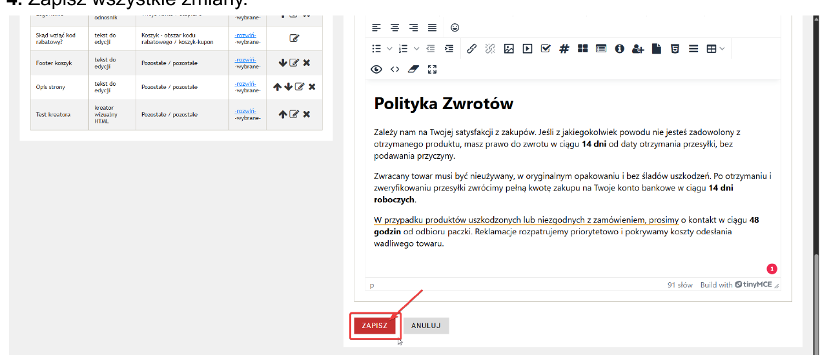This screenshot has height=355, width=820.
Task: Click the page vertical scrollbar thumb
Action: coord(816,303)
